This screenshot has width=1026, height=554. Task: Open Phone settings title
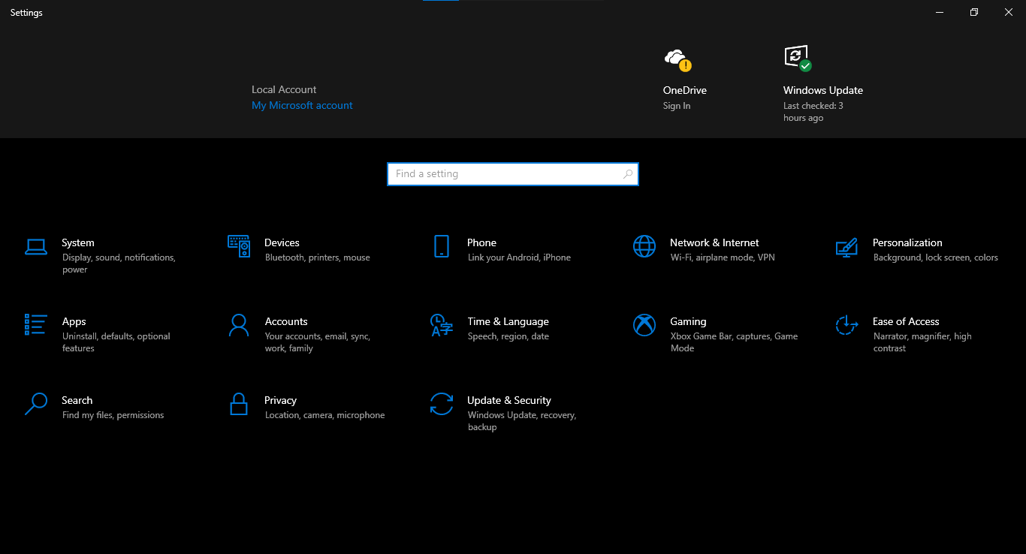481,242
